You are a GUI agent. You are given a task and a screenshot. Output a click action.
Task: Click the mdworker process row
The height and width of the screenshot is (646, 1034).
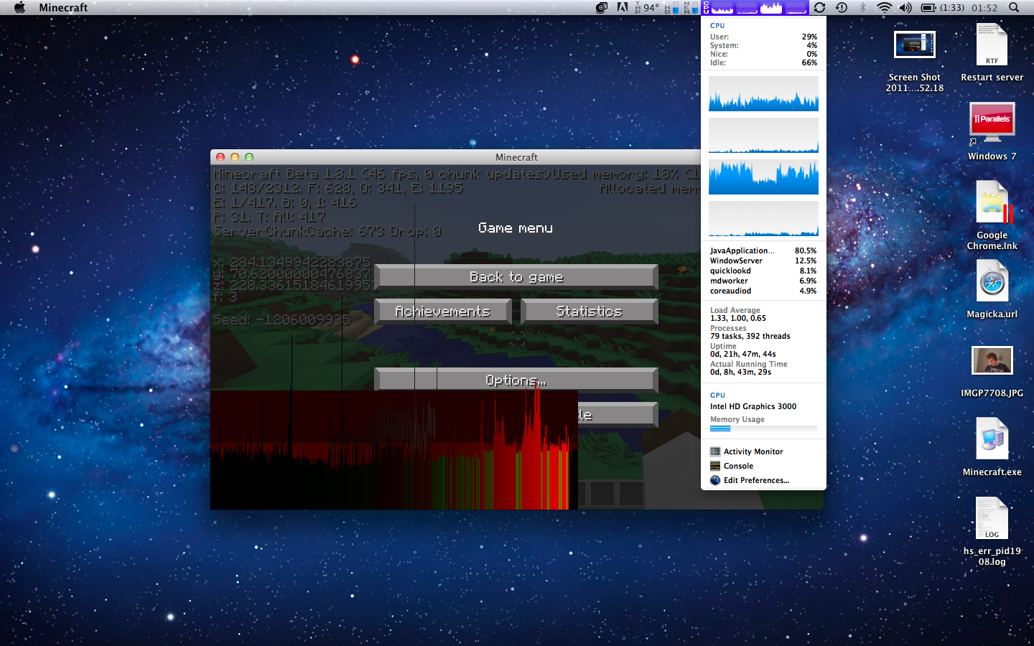pos(763,281)
